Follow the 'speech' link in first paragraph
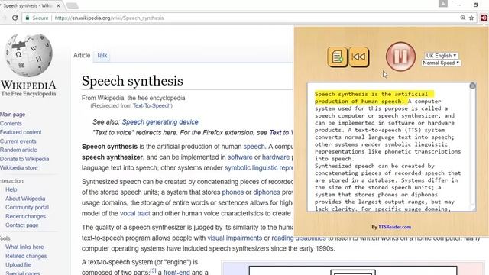The width and height of the screenshot is (489, 275). (254, 147)
